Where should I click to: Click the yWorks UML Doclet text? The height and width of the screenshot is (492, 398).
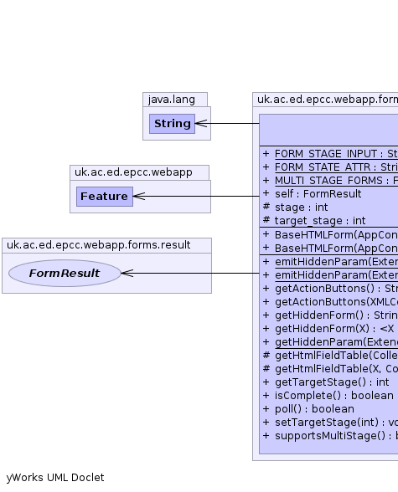click(x=55, y=478)
